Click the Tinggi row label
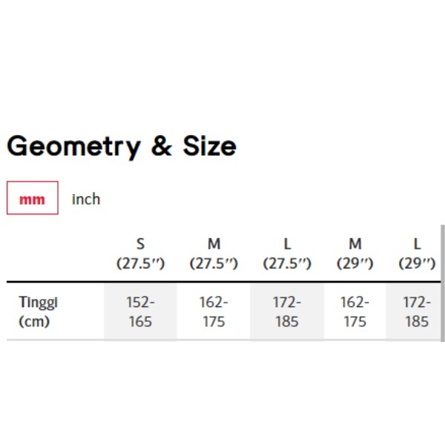 point(38,303)
